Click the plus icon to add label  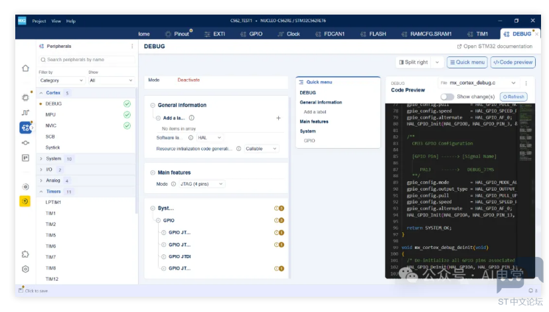click(278, 117)
